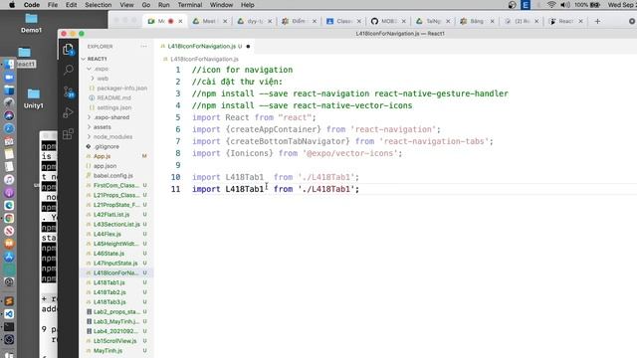Screen dimensions: 637x358
Task: Open the Explorer view in activity bar
Action: coord(68,50)
